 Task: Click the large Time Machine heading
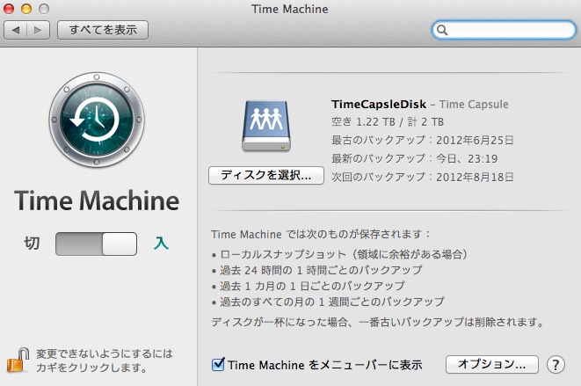coord(97,200)
